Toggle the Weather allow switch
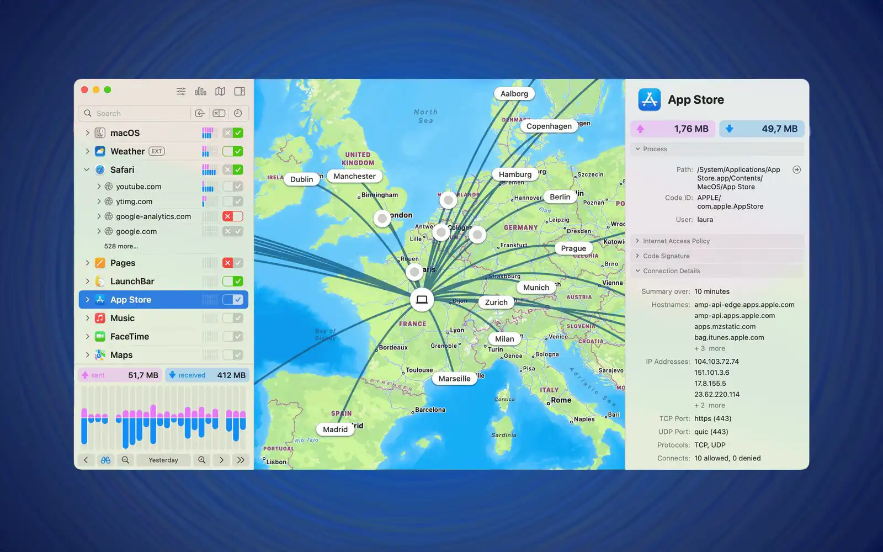This screenshot has height=552, width=883. (x=232, y=151)
